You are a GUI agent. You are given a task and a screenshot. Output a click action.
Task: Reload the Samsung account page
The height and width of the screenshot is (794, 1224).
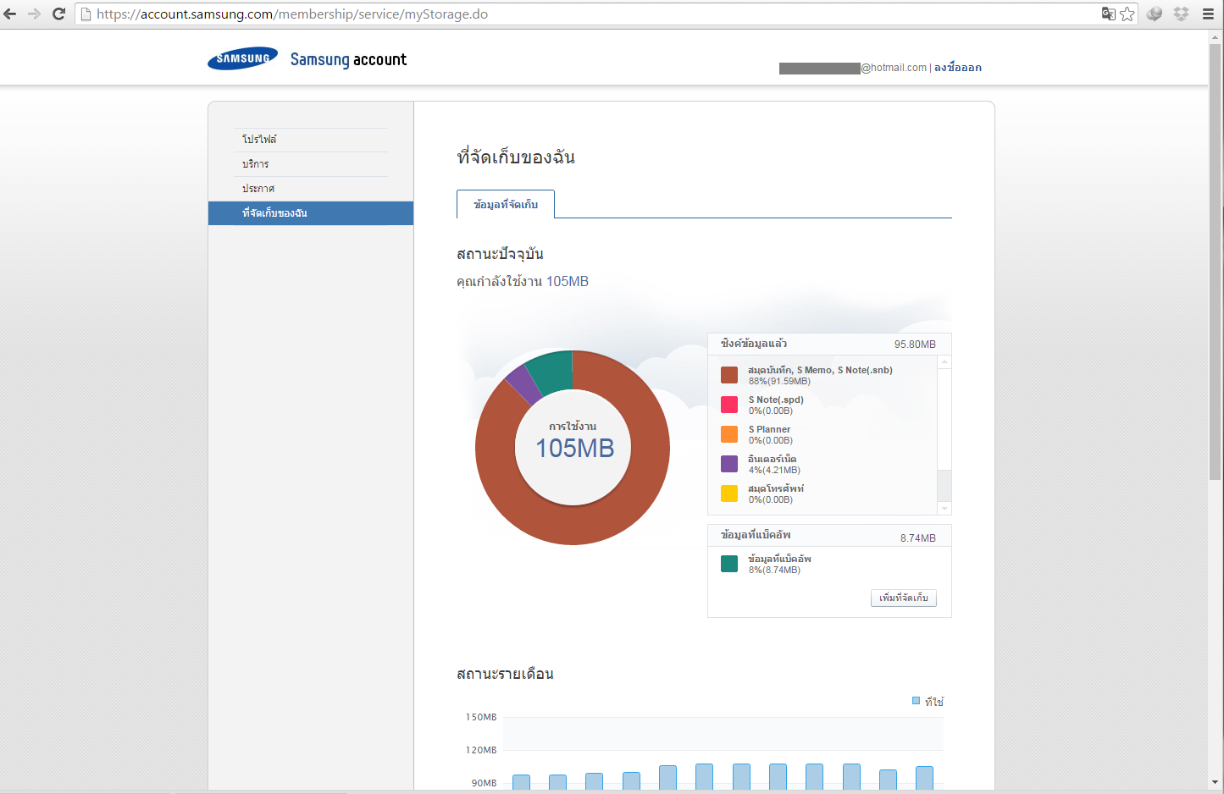tap(58, 14)
